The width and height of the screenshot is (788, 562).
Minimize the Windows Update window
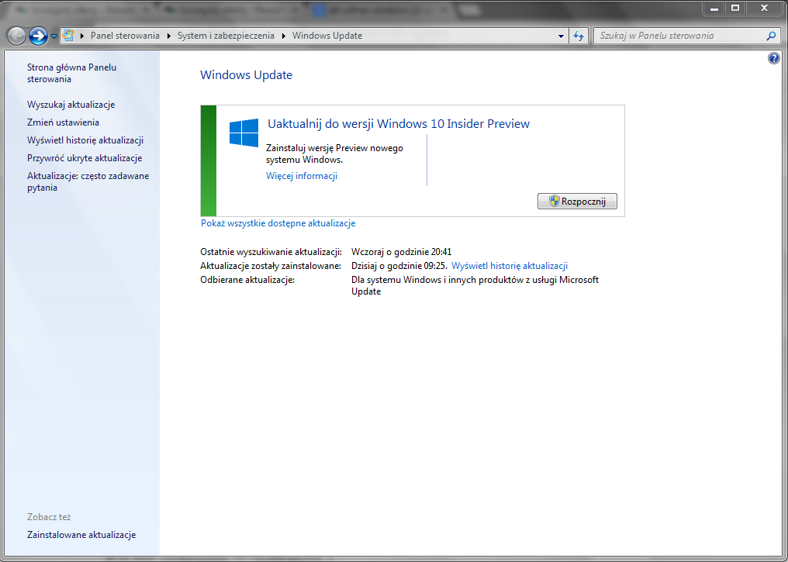[x=714, y=8]
